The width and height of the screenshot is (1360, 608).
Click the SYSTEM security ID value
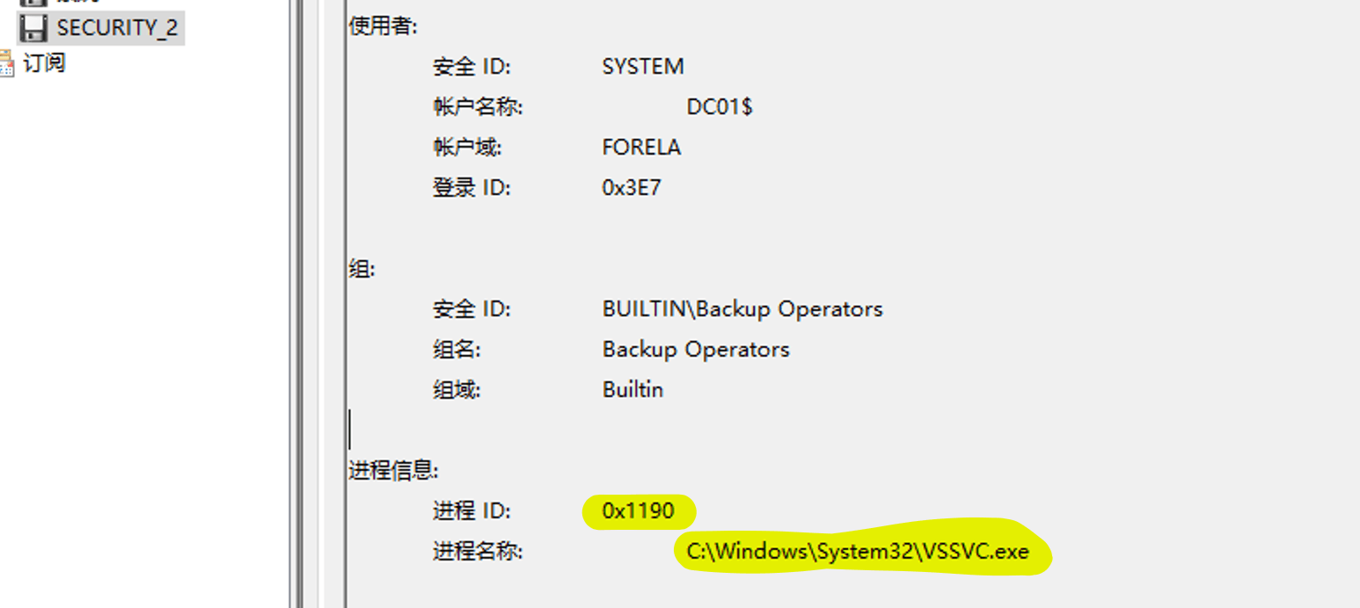[643, 67]
